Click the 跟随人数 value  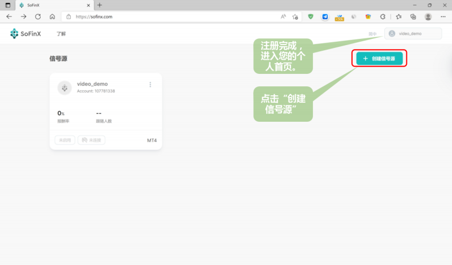point(98,113)
